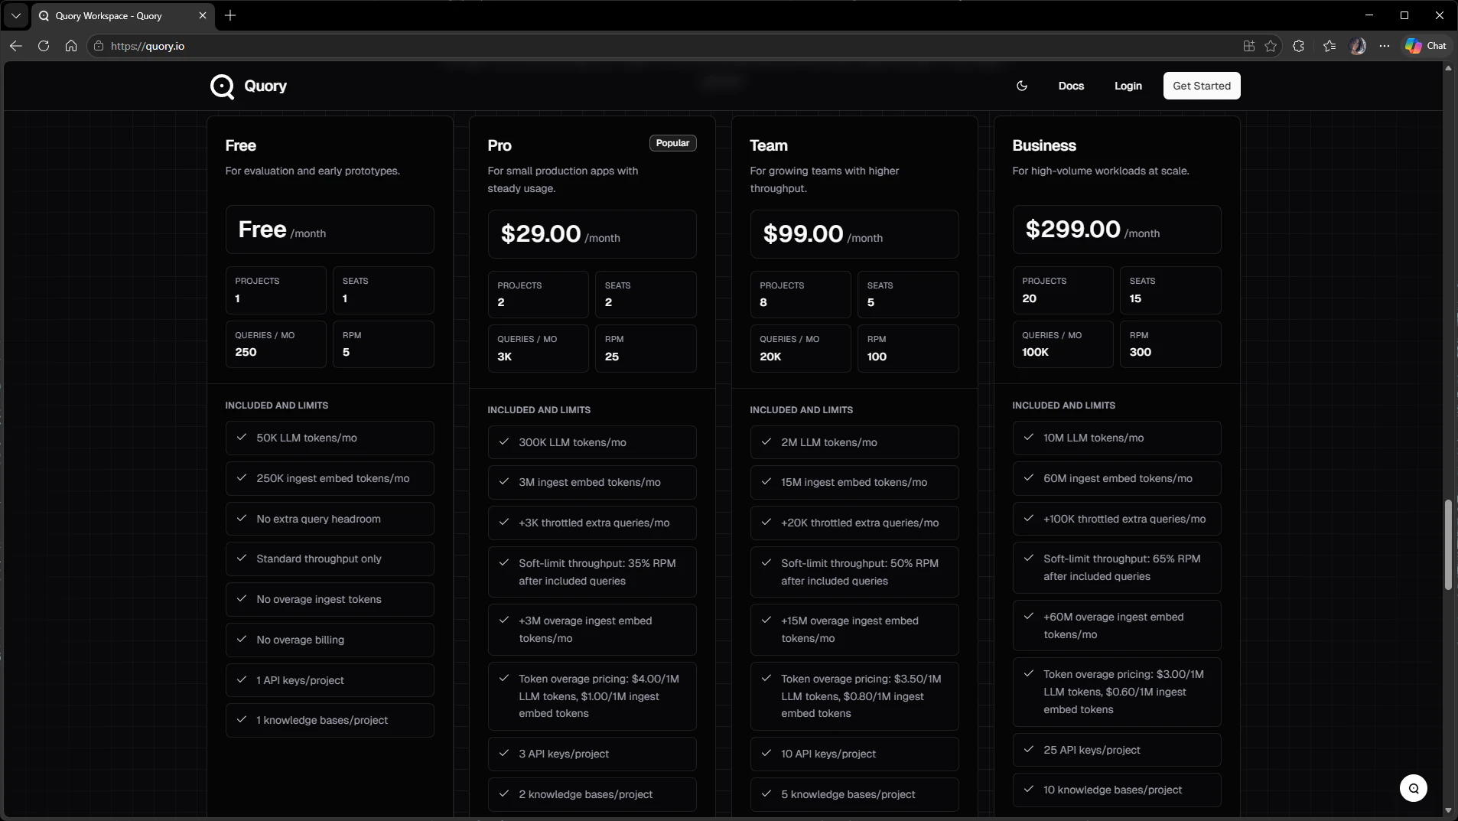1458x821 pixels.
Task: Click the scrollbar up arrow
Action: tap(1447, 69)
